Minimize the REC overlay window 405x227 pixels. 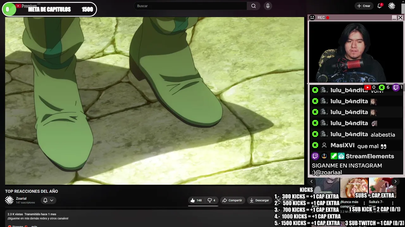[x=394, y=18]
